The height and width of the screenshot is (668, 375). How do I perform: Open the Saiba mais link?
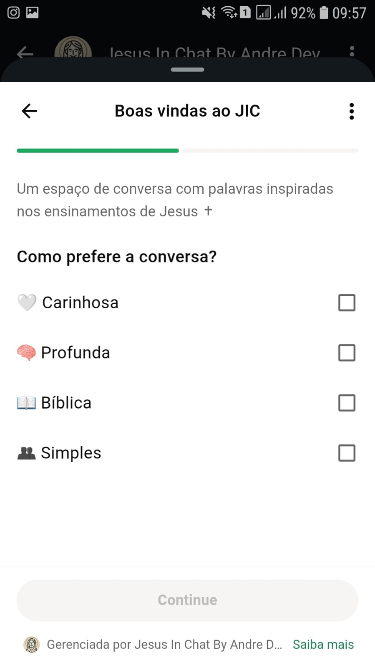(x=323, y=645)
